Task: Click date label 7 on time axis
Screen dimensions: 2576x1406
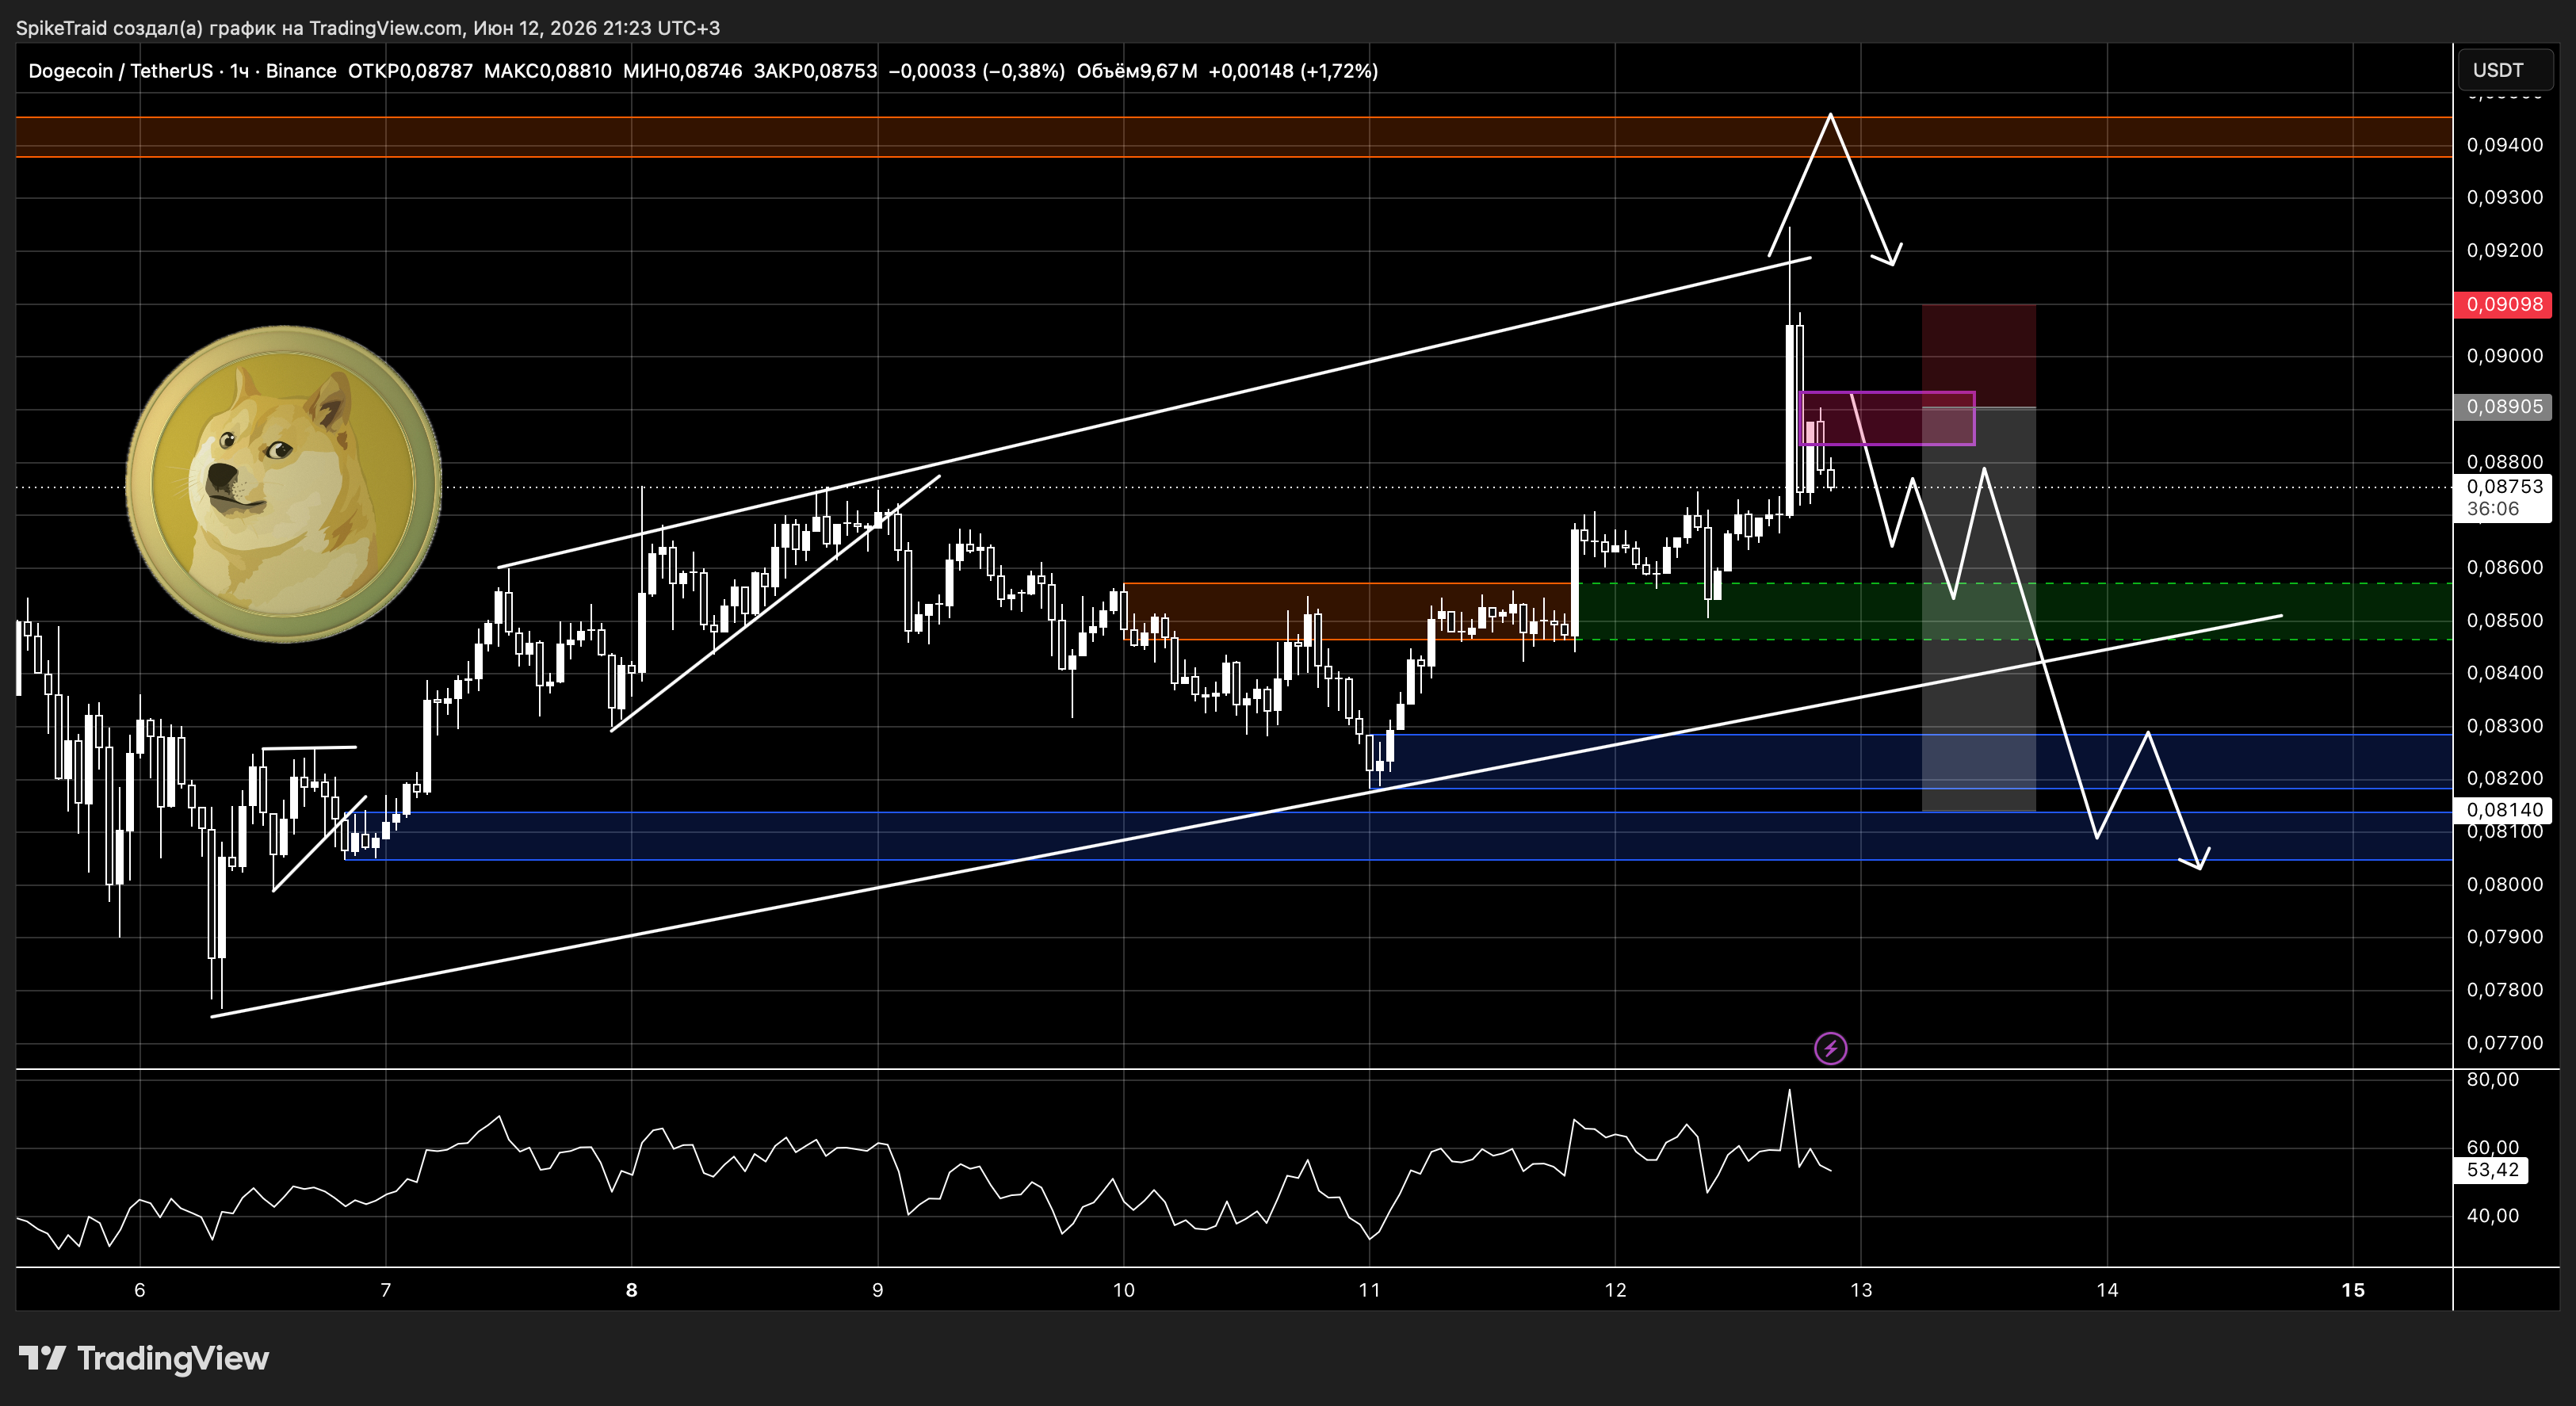Action: [386, 1290]
